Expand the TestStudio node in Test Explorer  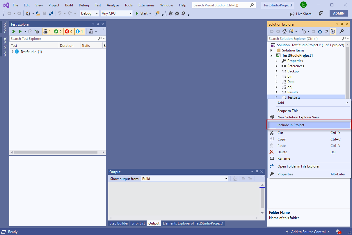(x=13, y=51)
